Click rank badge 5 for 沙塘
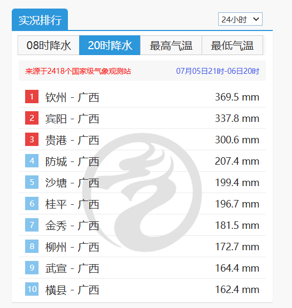Screen dimensions: 292x308 (32, 182)
